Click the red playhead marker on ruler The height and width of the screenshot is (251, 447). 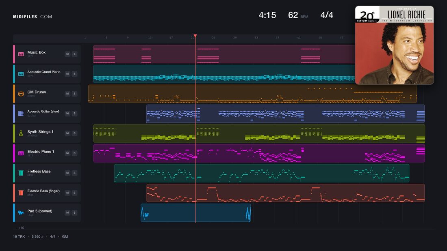coord(195,36)
